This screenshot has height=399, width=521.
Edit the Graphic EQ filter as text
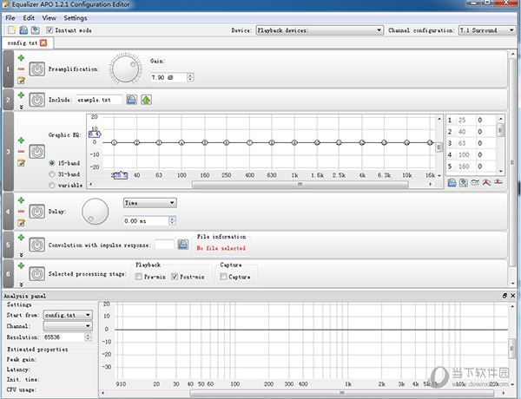(x=21, y=163)
